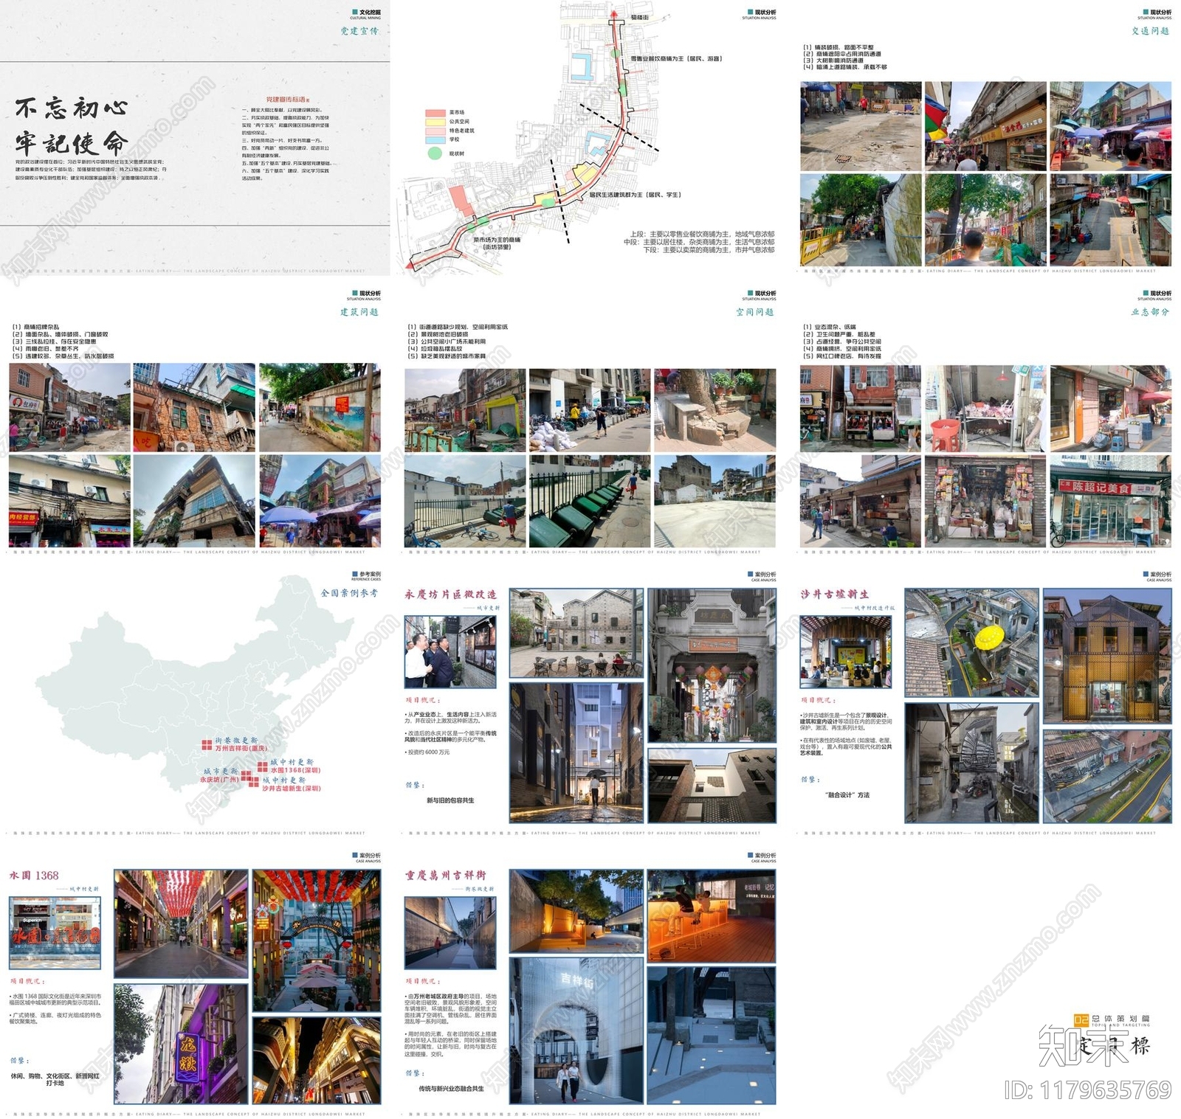The height and width of the screenshot is (1119, 1181).
Task: Open the 永庆坊 gateway with lanterns photo
Action: click(712, 666)
